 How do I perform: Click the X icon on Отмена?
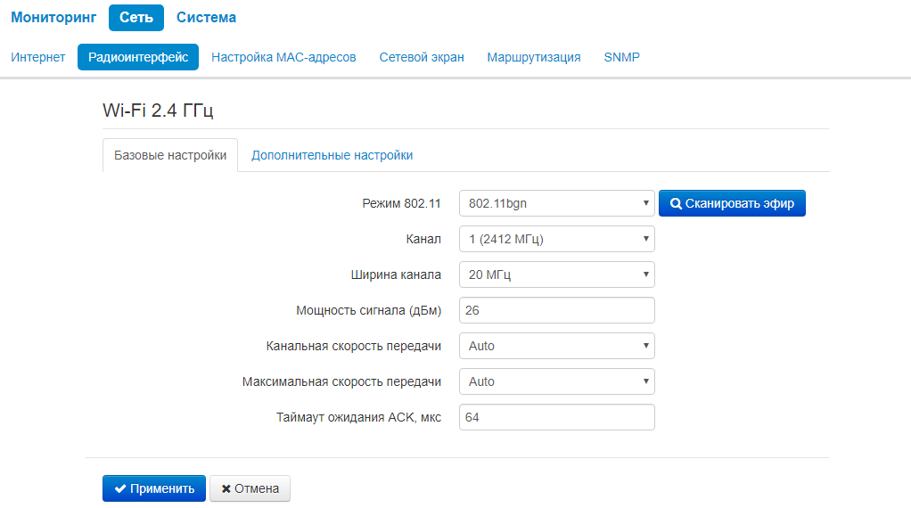coord(226,488)
